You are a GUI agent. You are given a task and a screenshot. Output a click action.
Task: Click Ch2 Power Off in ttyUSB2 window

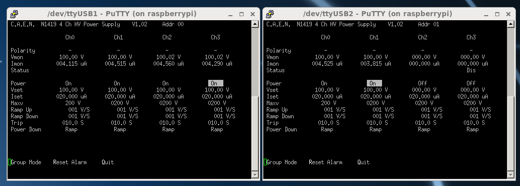click(x=422, y=83)
